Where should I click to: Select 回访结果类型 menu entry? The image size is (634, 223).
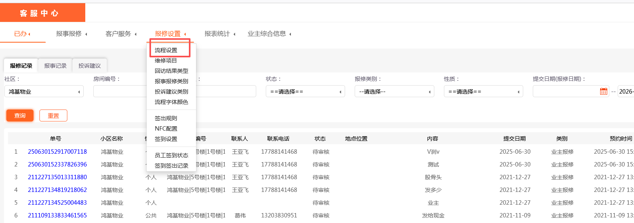tap(171, 71)
